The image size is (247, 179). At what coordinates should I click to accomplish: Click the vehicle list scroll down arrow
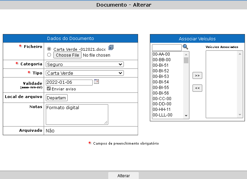point(186,116)
